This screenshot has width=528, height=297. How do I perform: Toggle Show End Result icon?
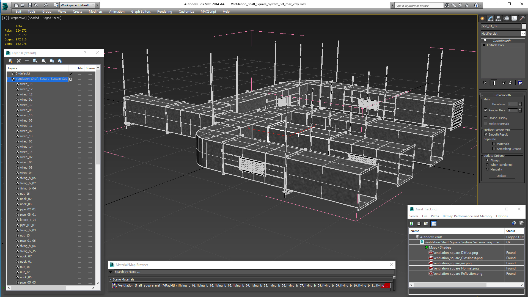[x=494, y=82]
